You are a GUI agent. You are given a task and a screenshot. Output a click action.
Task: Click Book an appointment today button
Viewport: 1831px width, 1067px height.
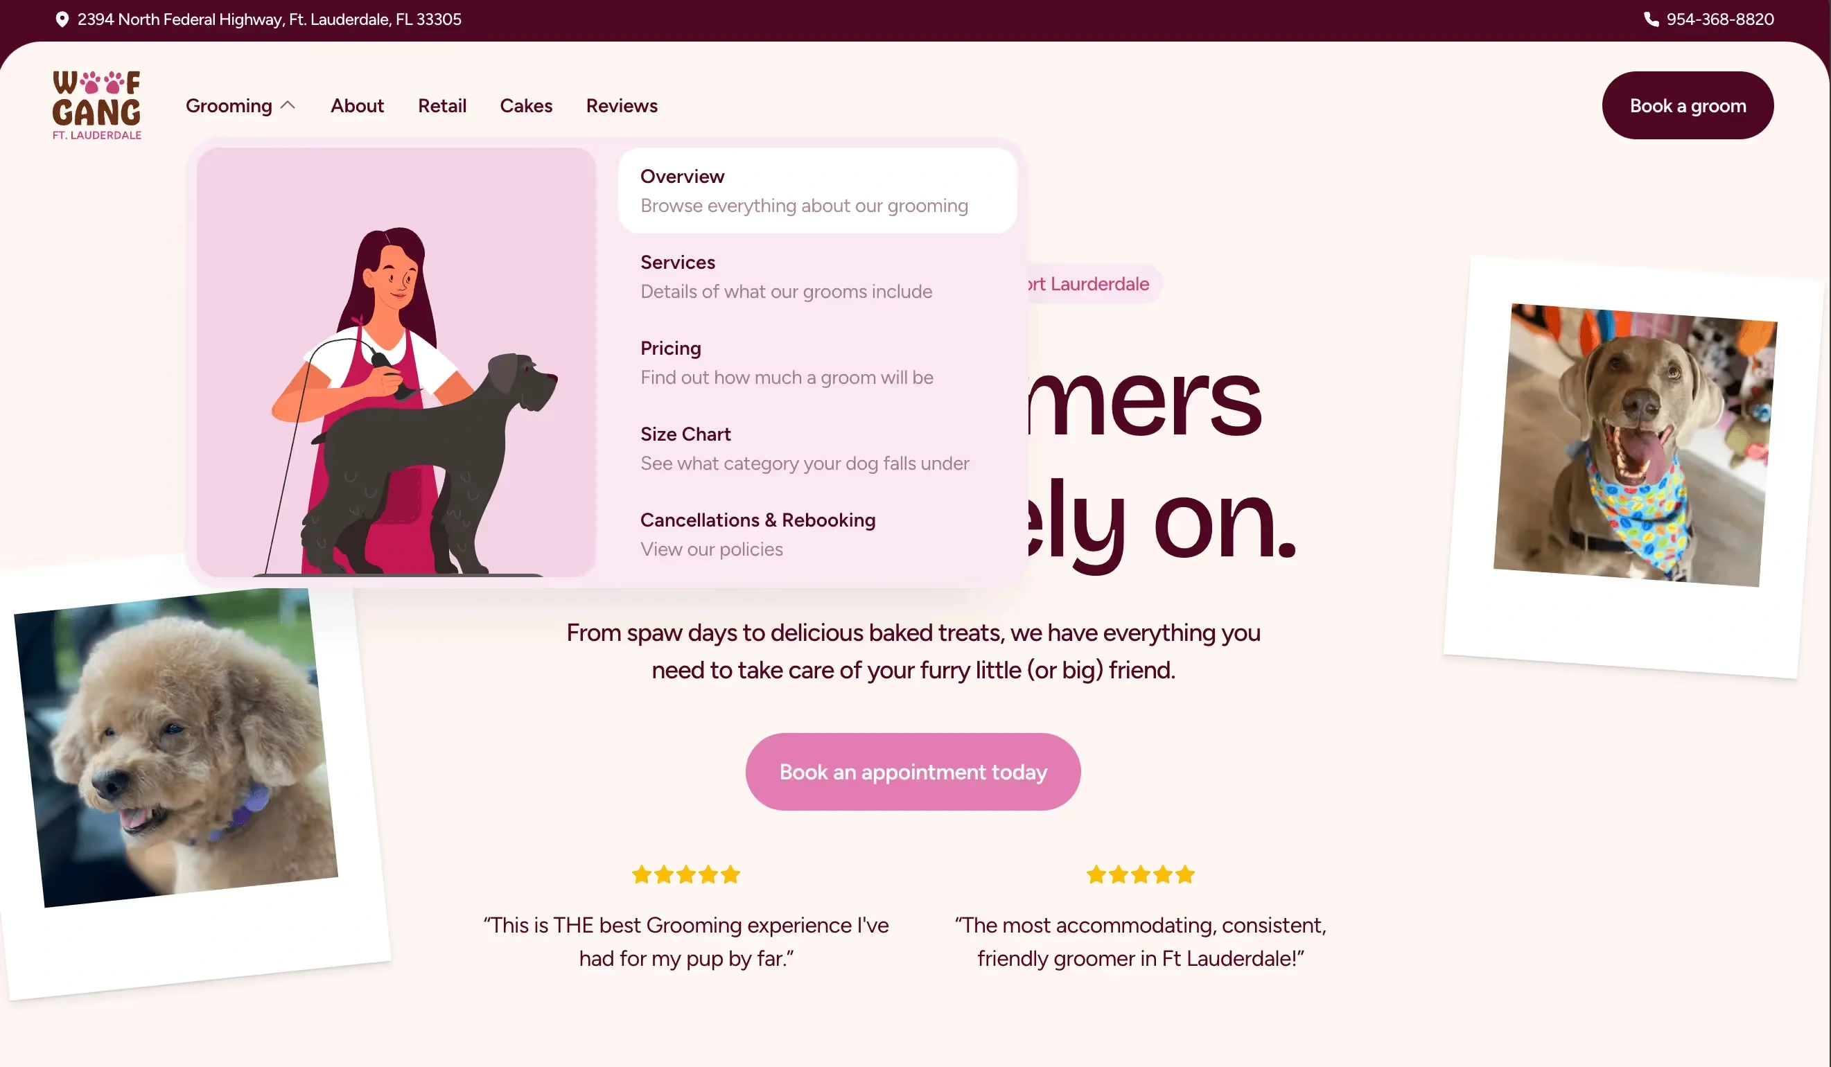tap(913, 771)
